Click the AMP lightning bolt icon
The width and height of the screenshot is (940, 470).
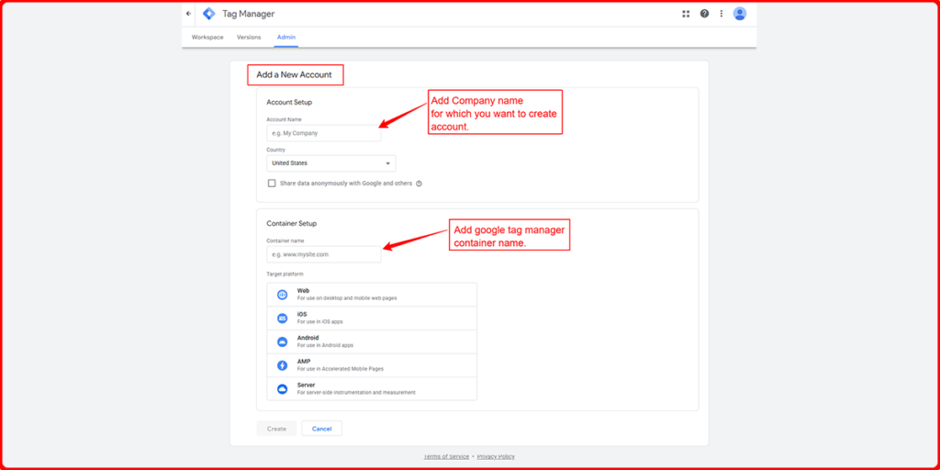(x=283, y=365)
